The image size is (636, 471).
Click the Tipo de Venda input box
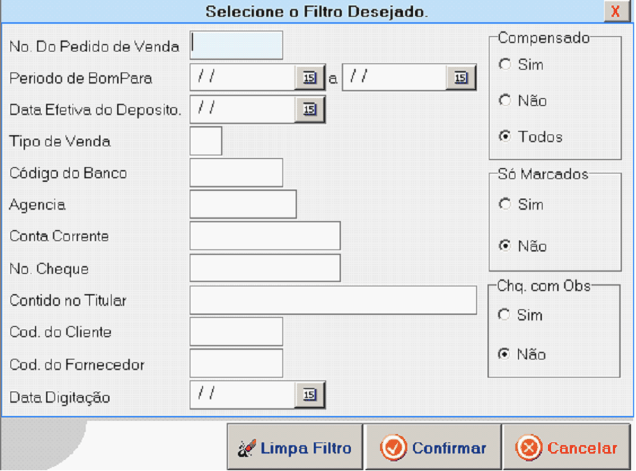click(x=206, y=141)
